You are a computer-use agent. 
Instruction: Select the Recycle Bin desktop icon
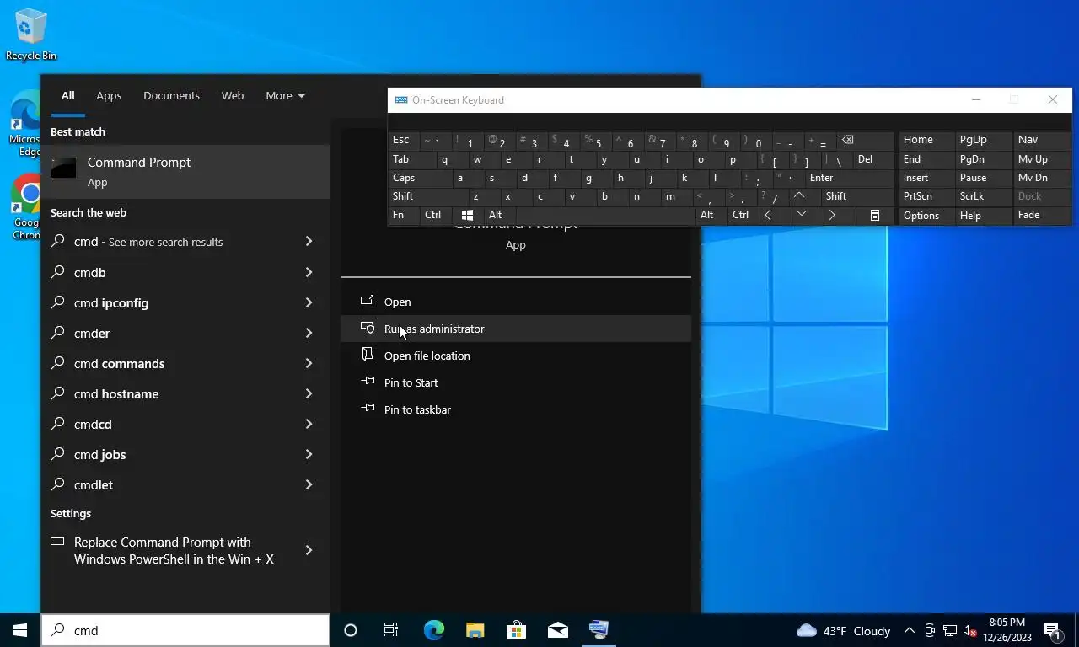pyautogui.click(x=31, y=35)
